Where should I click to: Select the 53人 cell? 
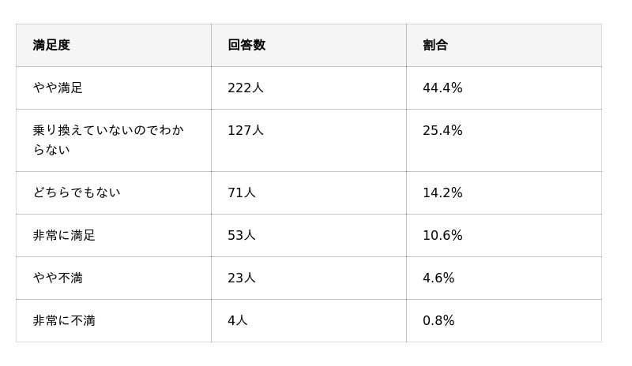242,235
